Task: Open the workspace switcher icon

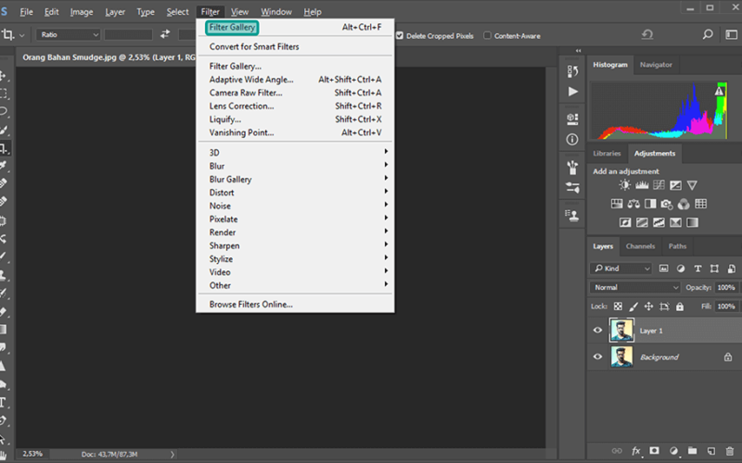Action: point(731,34)
